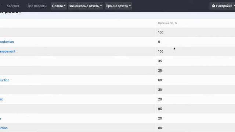Select value 20 in the 'sic' row

pos(160,99)
